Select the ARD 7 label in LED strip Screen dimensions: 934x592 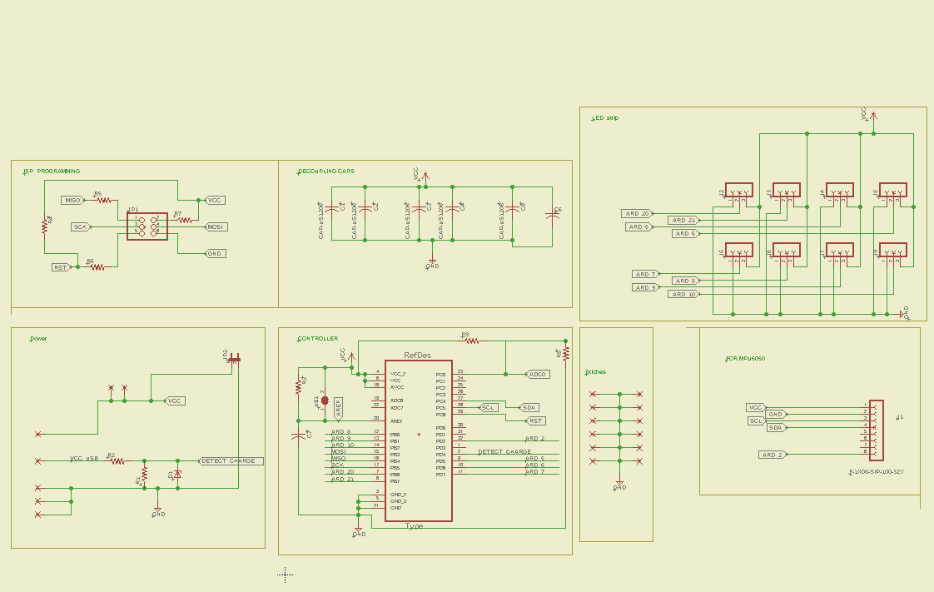point(646,274)
